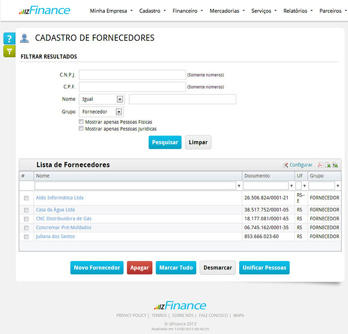Image resolution: width=348 pixels, height=334 pixels.
Task: Open the Relatórios menu
Action: [298, 11]
